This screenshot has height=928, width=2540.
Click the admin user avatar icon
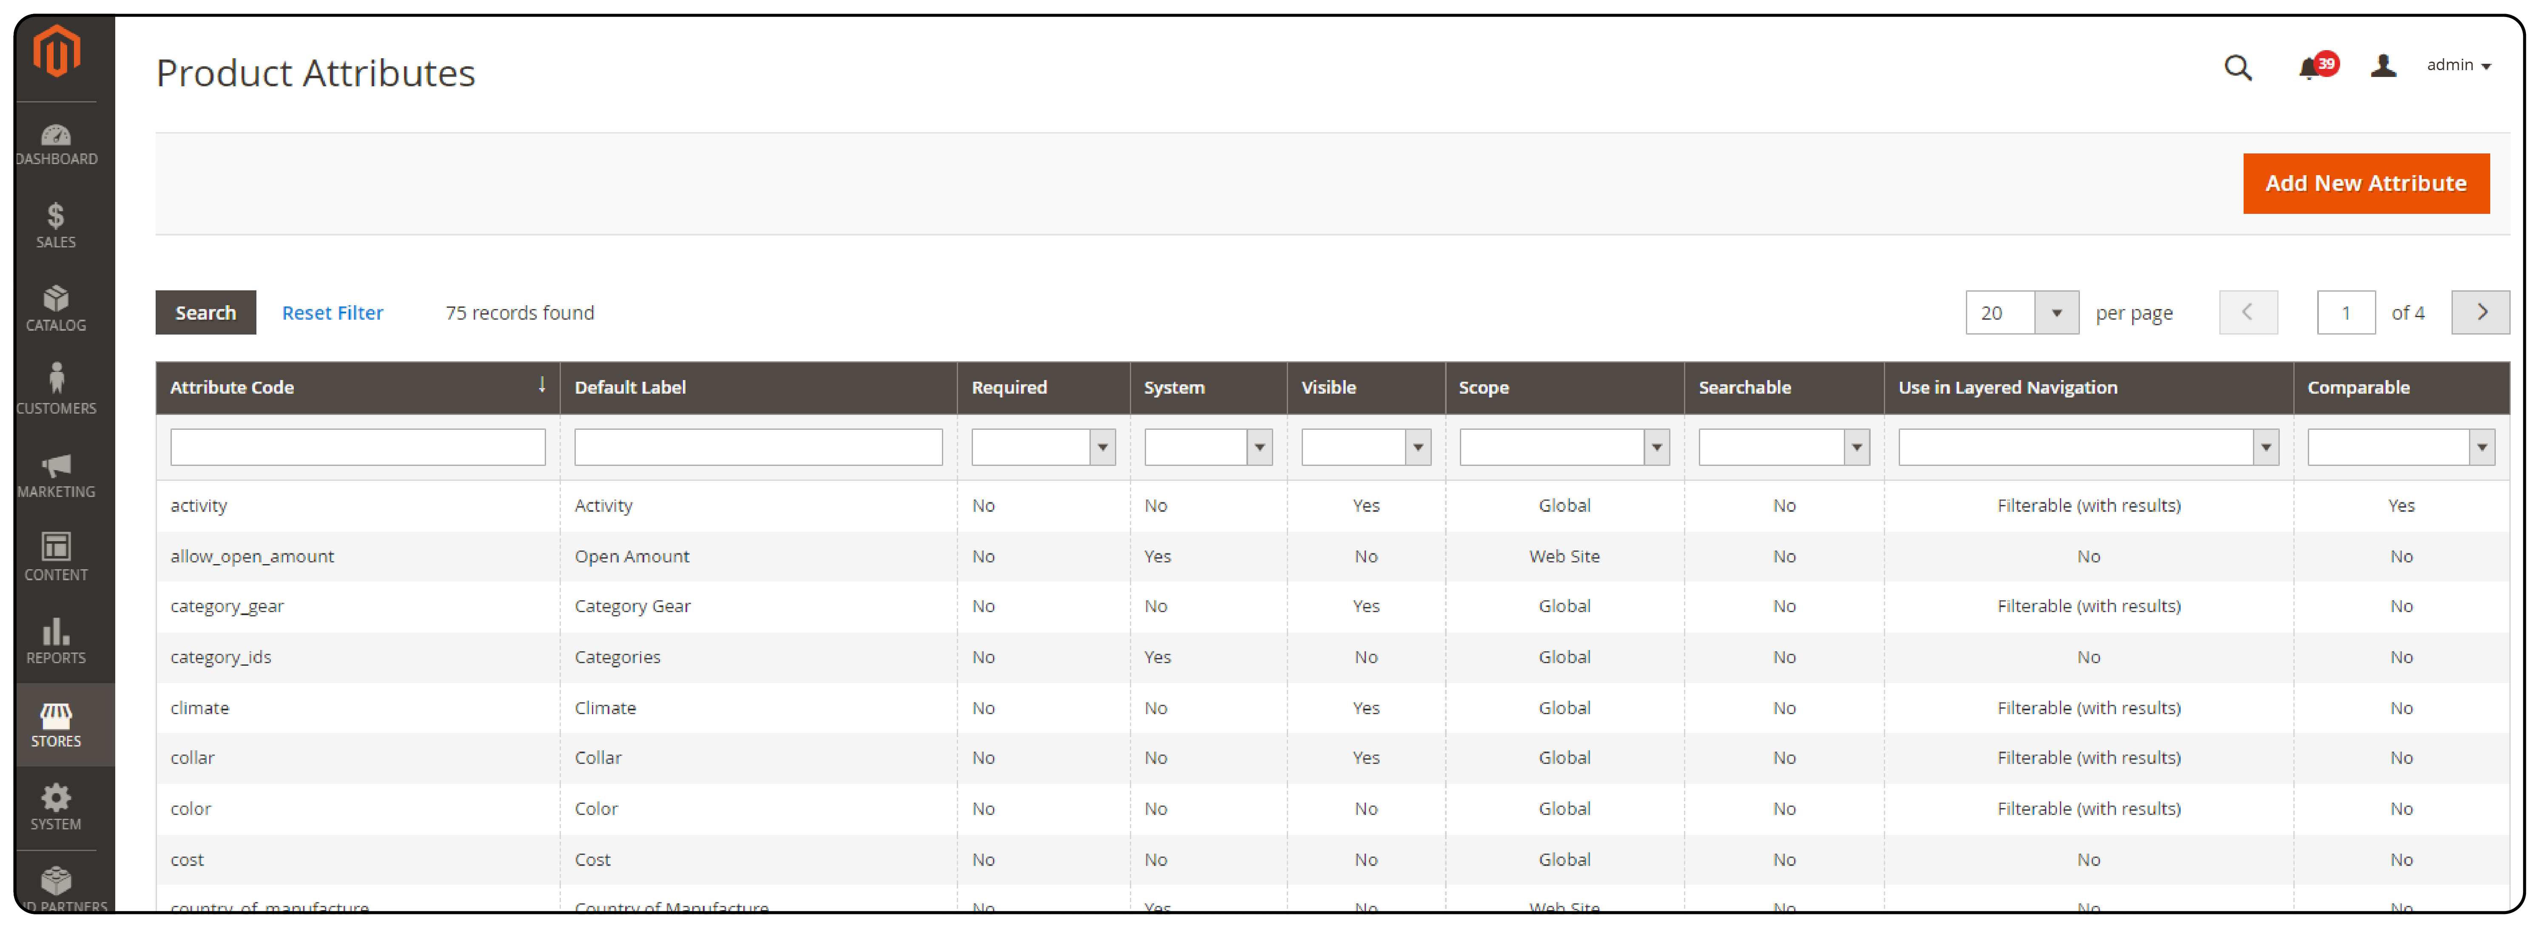click(2383, 65)
